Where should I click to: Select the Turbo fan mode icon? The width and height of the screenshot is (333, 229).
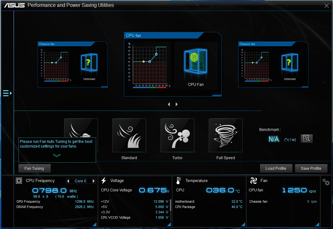click(x=177, y=135)
